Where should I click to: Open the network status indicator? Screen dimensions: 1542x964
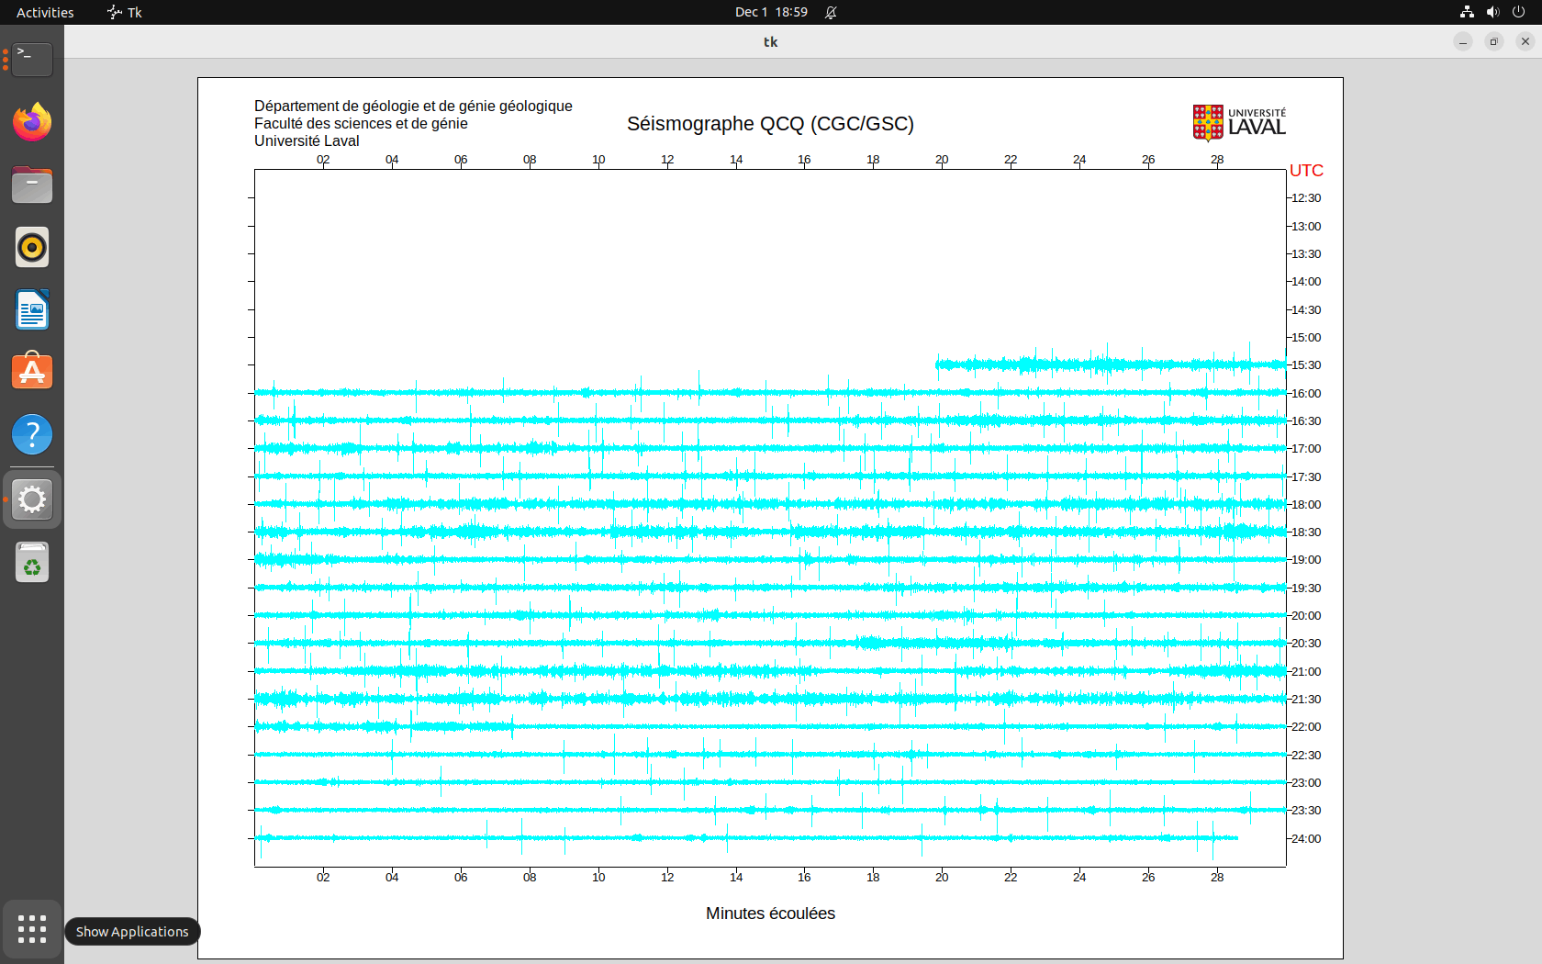click(1467, 12)
